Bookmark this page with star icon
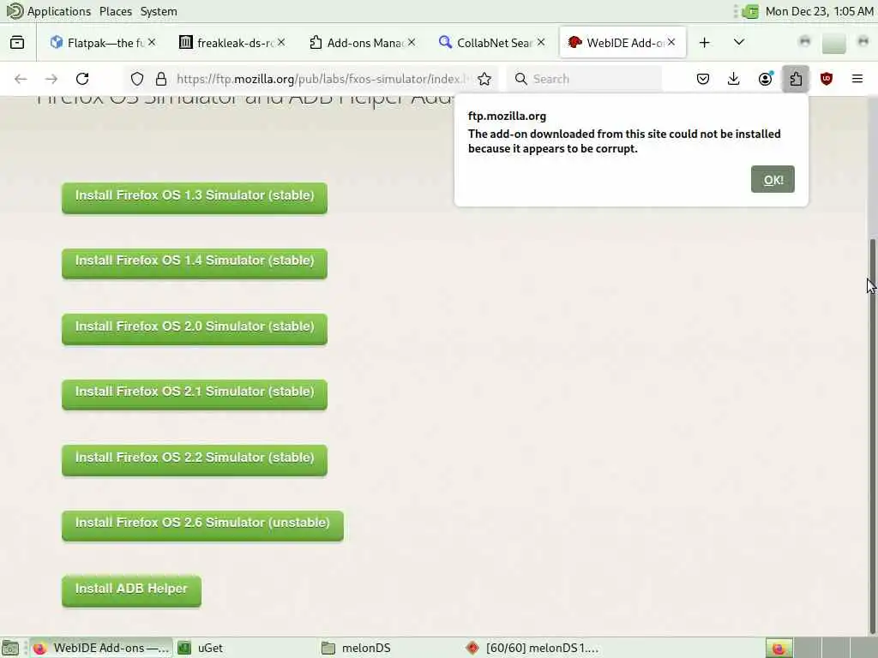This screenshot has width=878, height=658. 484,79
